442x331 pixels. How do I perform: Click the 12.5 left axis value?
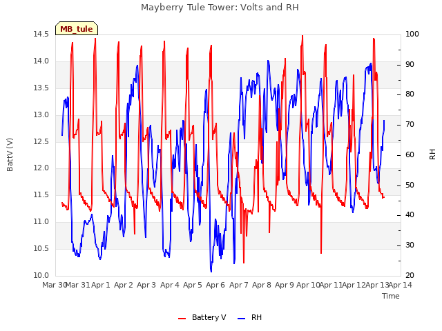pyautogui.click(x=41, y=141)
